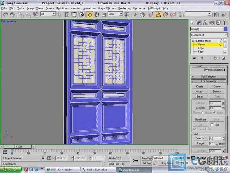Activate the Select and Rotate tool
Viewport: 230px width, 173px height.
coord(97,15)
